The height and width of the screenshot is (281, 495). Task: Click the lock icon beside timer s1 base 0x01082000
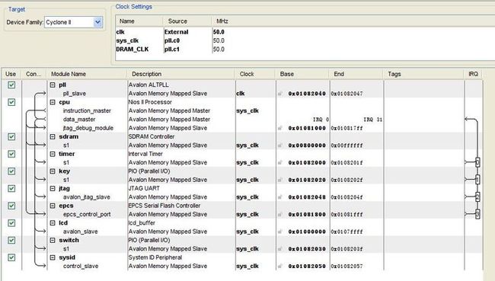tap(279, 163)
